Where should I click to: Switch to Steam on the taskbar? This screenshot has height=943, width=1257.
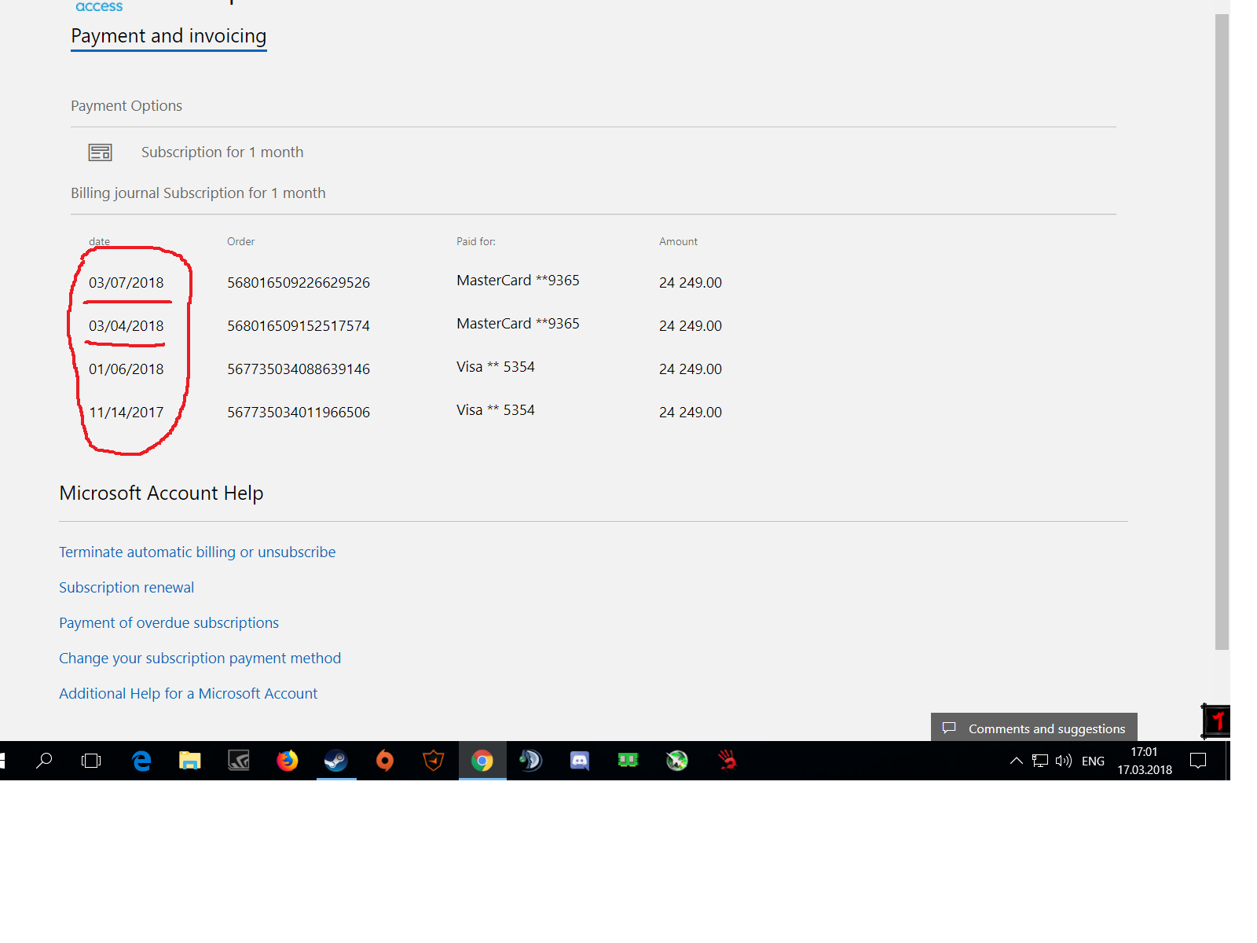click(336, 761)
